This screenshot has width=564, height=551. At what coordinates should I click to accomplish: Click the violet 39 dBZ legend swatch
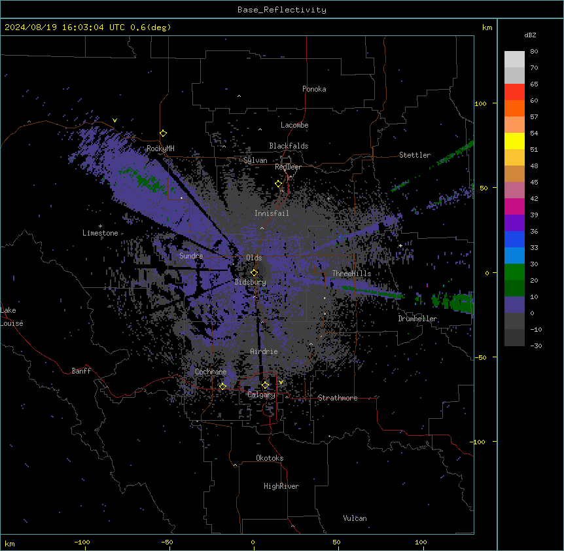pyautogui.click(x=514, y=223)
